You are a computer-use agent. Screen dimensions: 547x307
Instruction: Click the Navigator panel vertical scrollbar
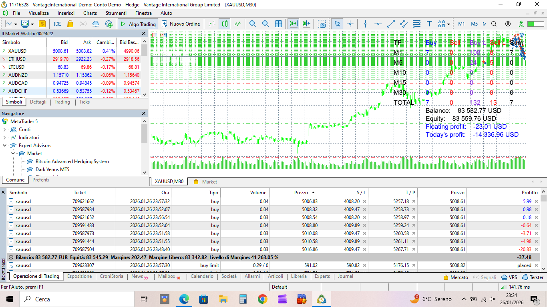[144, 134]
